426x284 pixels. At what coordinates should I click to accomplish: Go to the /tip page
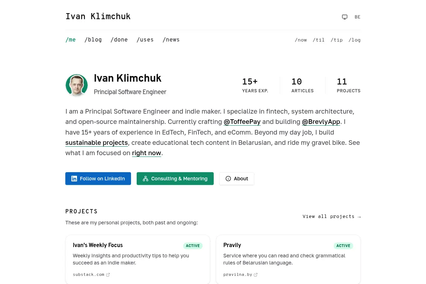(337, 40)
